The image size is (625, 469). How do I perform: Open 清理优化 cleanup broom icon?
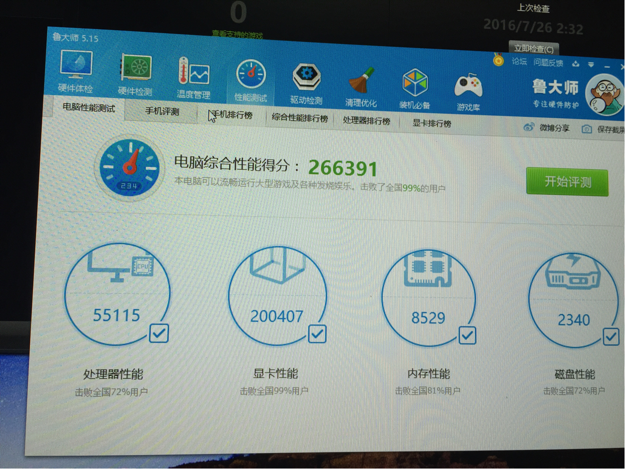coord(361,81)
